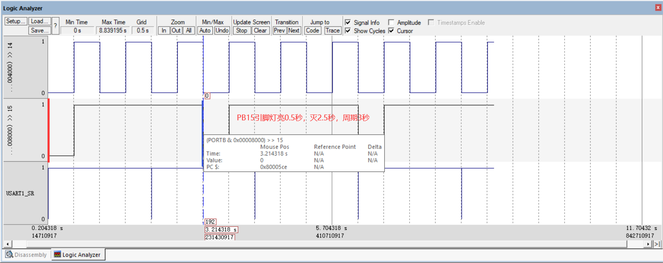The height and width of the screenshot is (263, 663).
Task: Click the 11.70432 s time label
Action: (x=642, y=228)
